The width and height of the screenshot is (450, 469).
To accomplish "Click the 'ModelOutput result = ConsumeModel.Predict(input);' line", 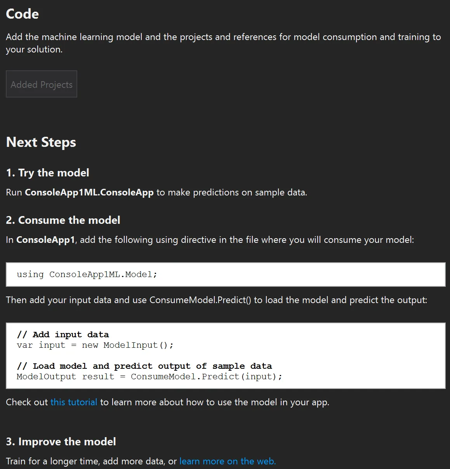I will point(149,377).
